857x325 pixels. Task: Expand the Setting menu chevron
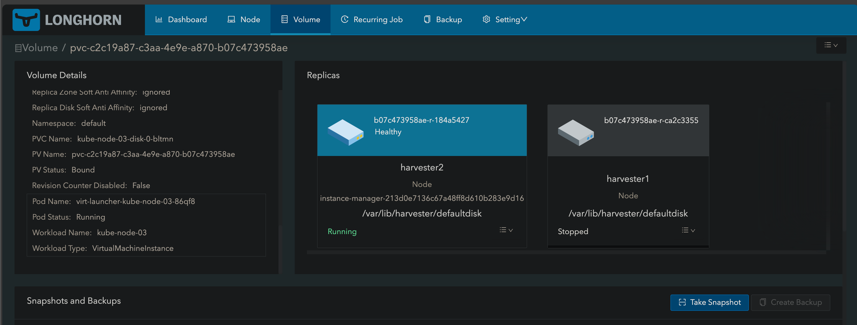point(524,19)
